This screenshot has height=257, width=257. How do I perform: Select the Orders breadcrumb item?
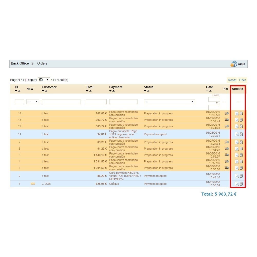click(x=42, y=63)
